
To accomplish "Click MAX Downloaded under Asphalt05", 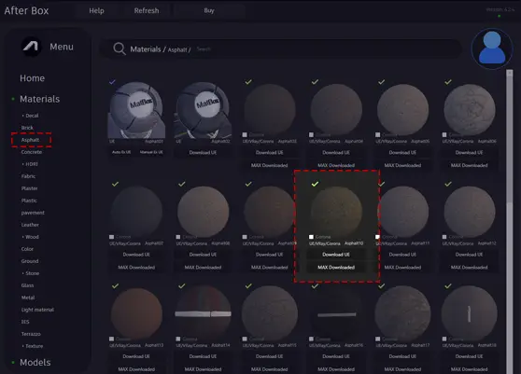I will (x=402, y=165).
